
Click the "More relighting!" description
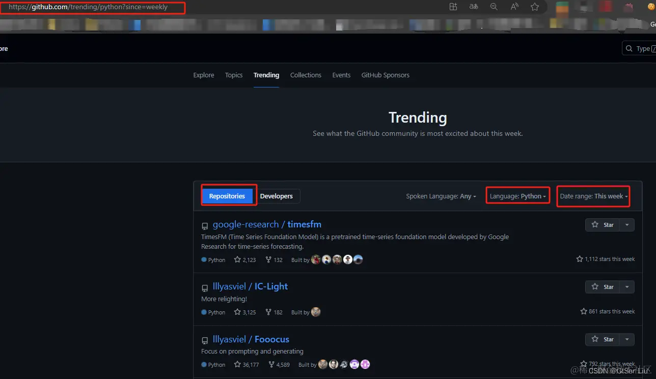[224, 299]
